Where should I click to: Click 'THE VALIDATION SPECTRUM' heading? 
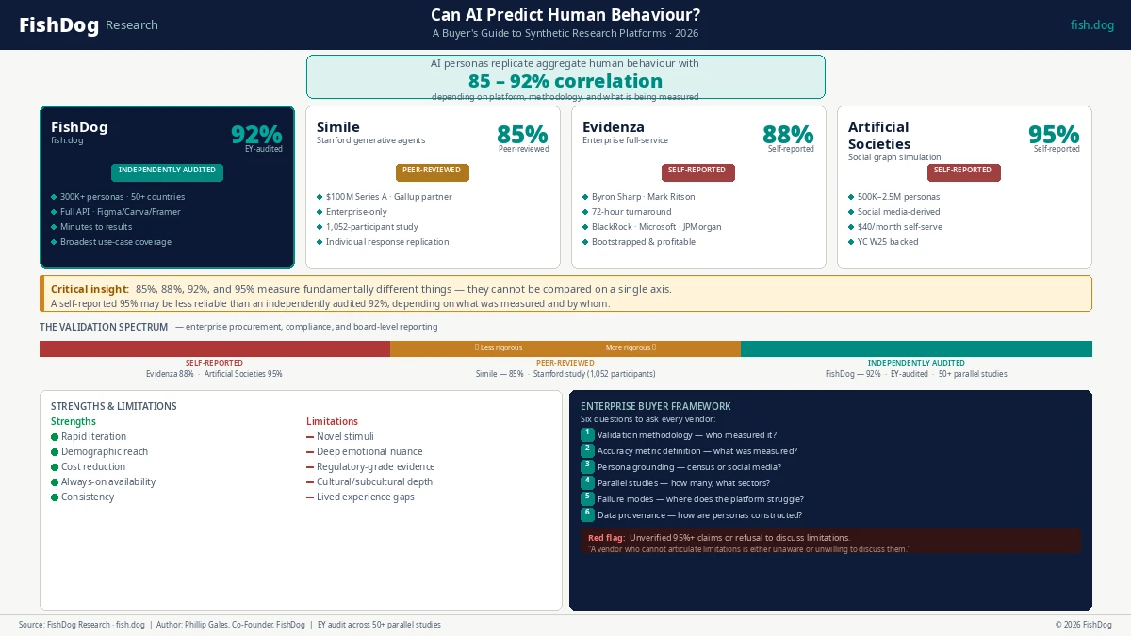pyautogui.click(x=104, y=327)
